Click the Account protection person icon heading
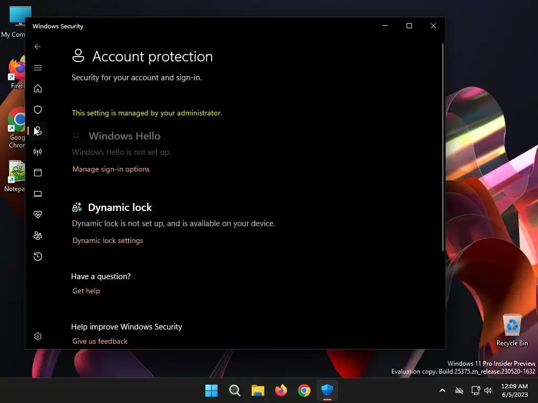This screenshot has width=538, height=403. pos(78,56)
